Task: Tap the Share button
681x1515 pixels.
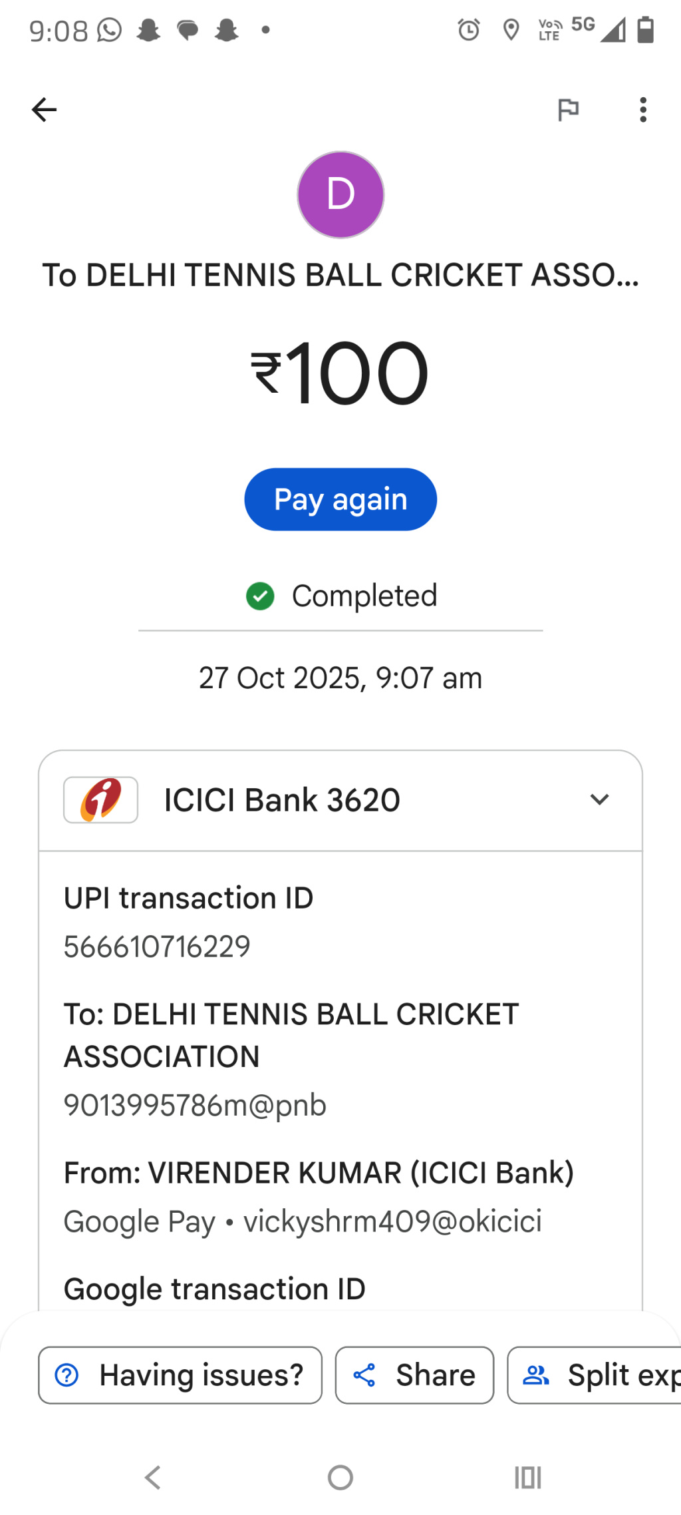Action: (414, 1375)
